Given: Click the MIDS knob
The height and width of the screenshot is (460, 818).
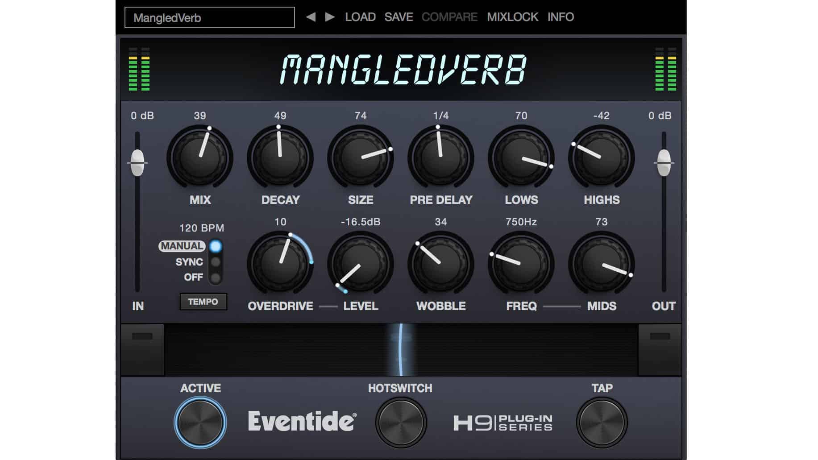Looking at the screenshot, I should [602, 264].
